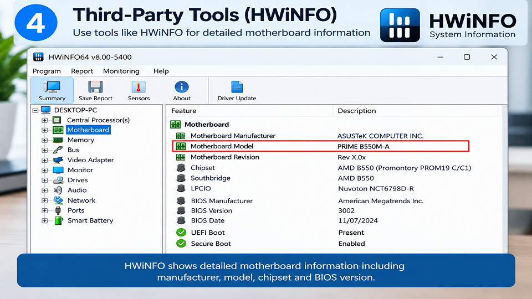The width and height of the screenshot is (532, 299).
Task: Expand the Network tree node
Action: 44,200
